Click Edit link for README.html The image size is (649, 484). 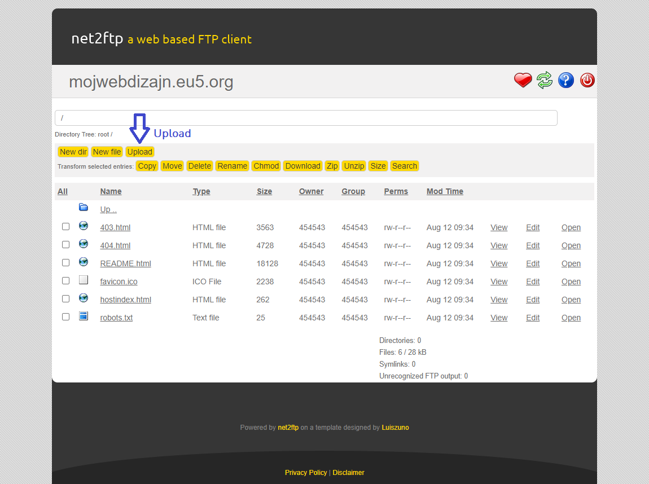(x=533, y=263)
